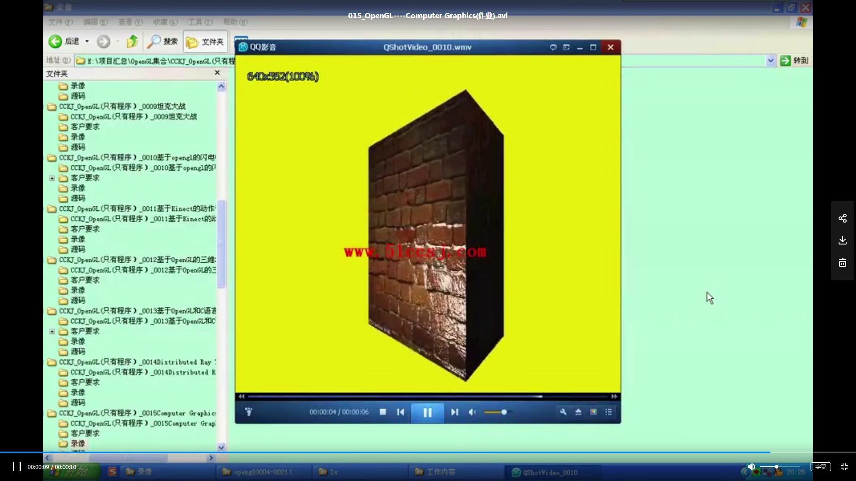Viewport: 856px width, 481px height.
Task: Open the 文件(F) menu in Explorer
Action: [x=61, y=22]
